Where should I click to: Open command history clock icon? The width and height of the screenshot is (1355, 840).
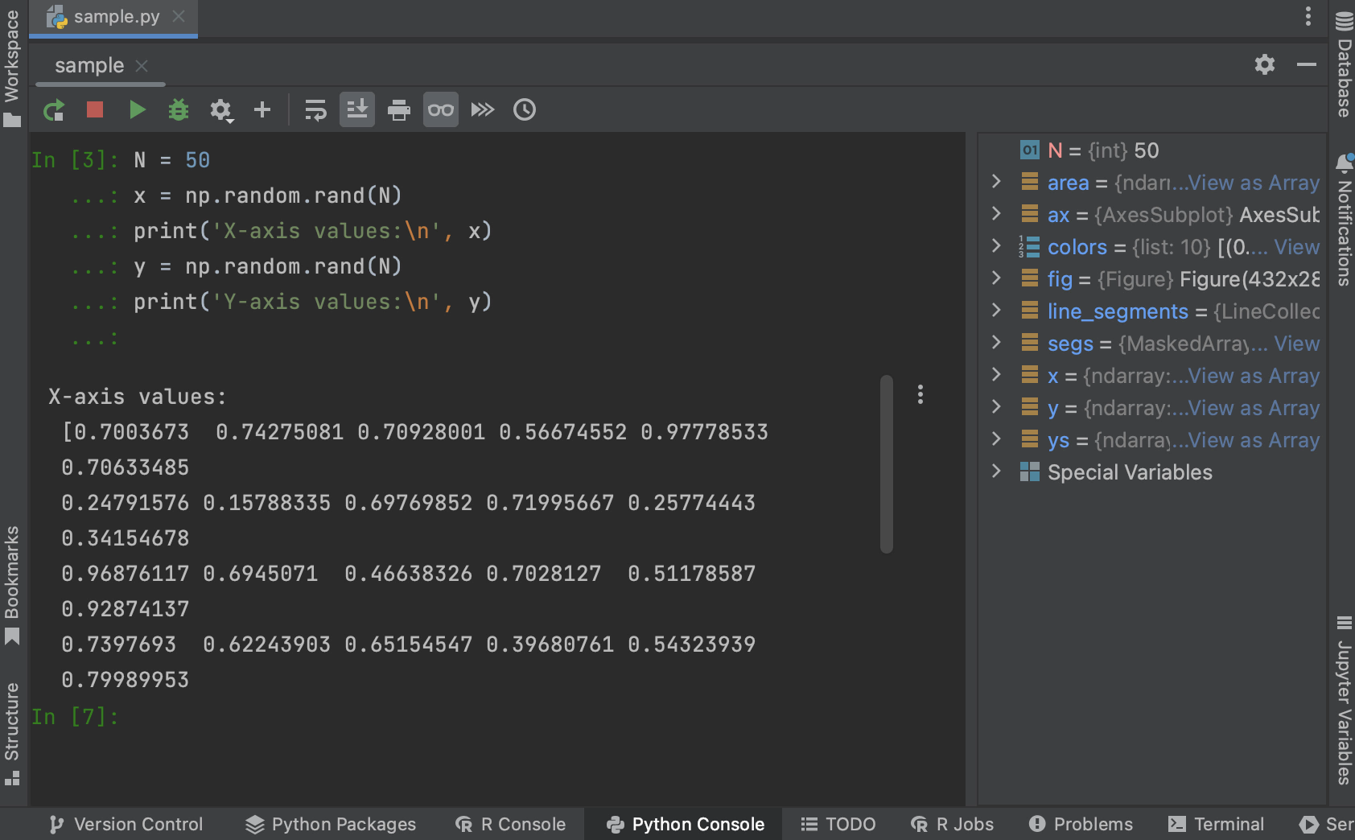point(525,109)
